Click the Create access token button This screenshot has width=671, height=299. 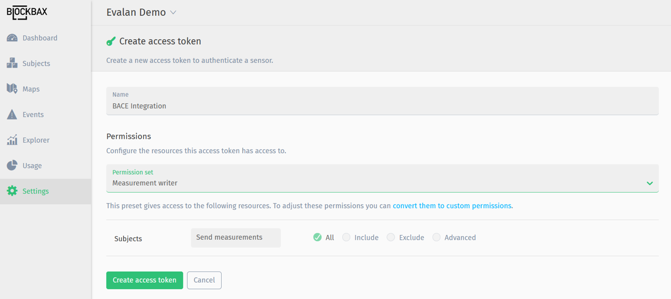point(144,280)
